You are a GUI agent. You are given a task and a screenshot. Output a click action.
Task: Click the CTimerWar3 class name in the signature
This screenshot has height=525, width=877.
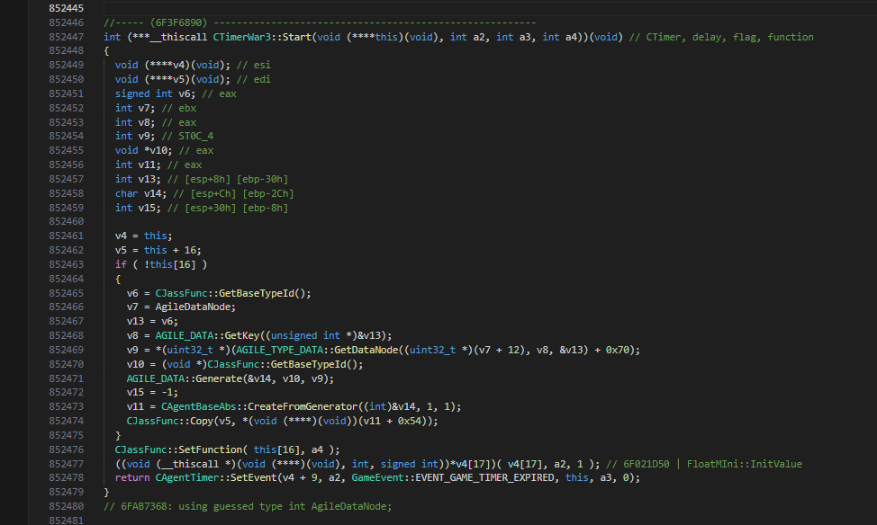click(x=241, y=37)
